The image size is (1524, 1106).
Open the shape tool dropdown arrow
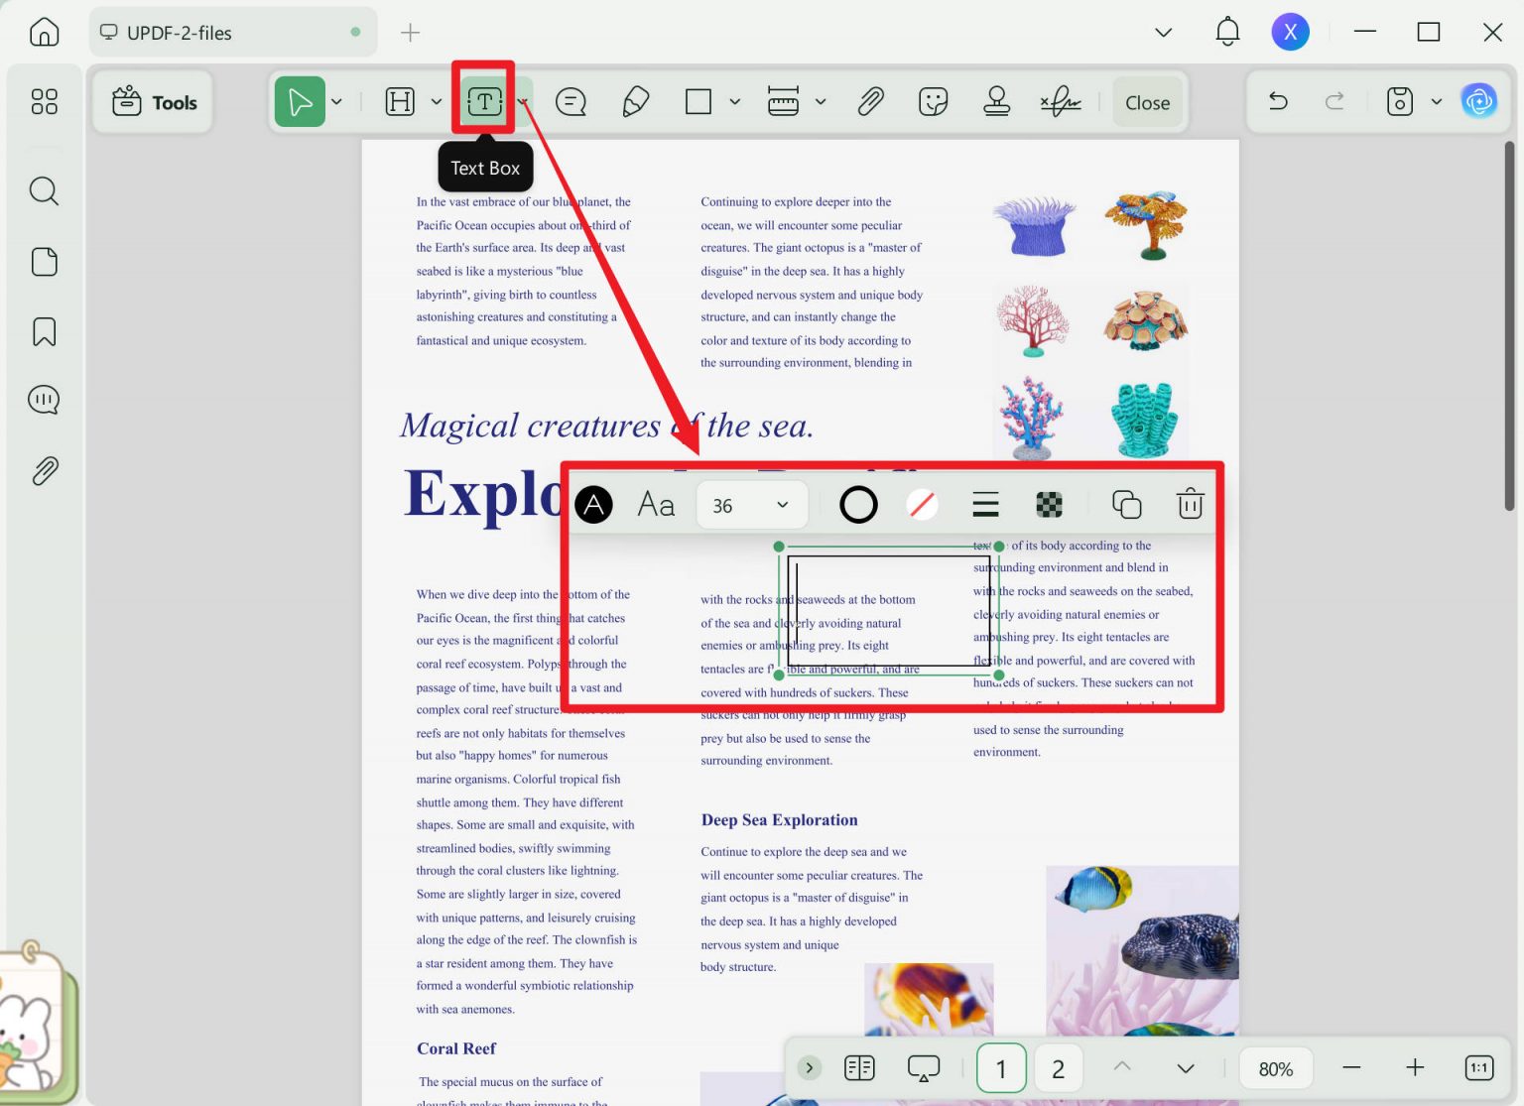(x=734, y=100)
